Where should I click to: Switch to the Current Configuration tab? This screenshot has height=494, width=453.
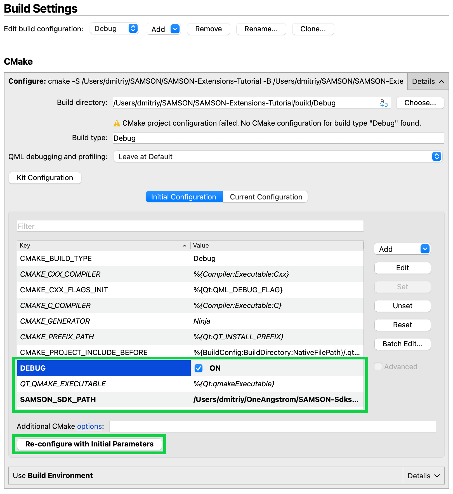coord(265,197)
